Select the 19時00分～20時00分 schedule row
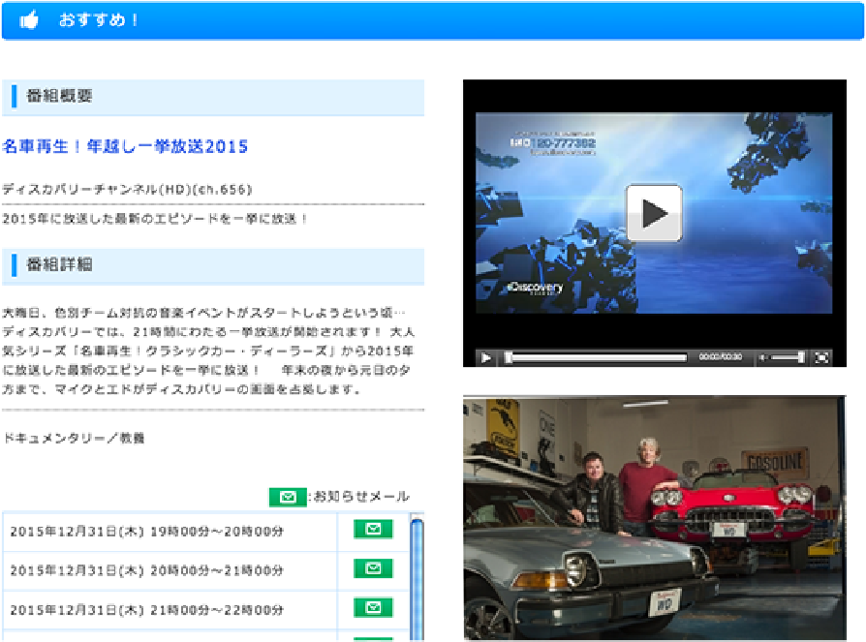Image resolution: width=866 pixels, height=642 pixels. click(x=170, y=531)
